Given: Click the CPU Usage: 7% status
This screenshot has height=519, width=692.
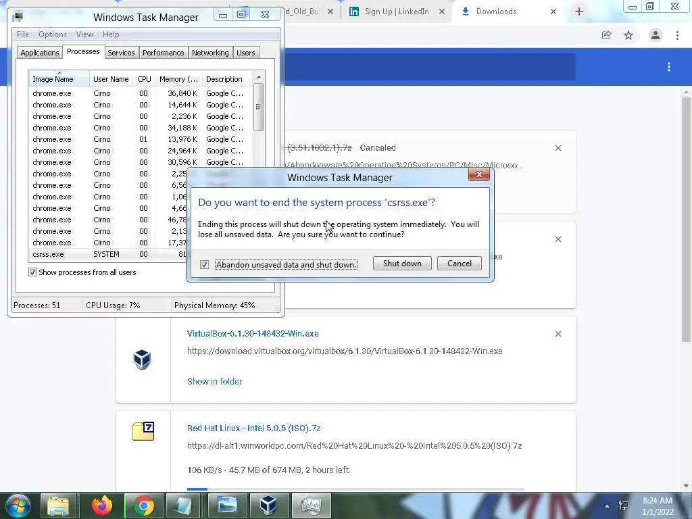Looking at the screenshot, I should pyautogui.click(x=113, y=305).
